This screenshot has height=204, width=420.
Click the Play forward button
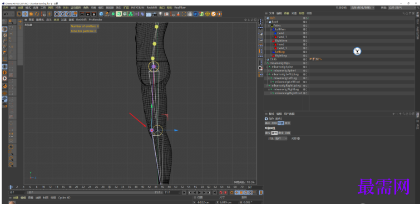click(x=199, y=192)
